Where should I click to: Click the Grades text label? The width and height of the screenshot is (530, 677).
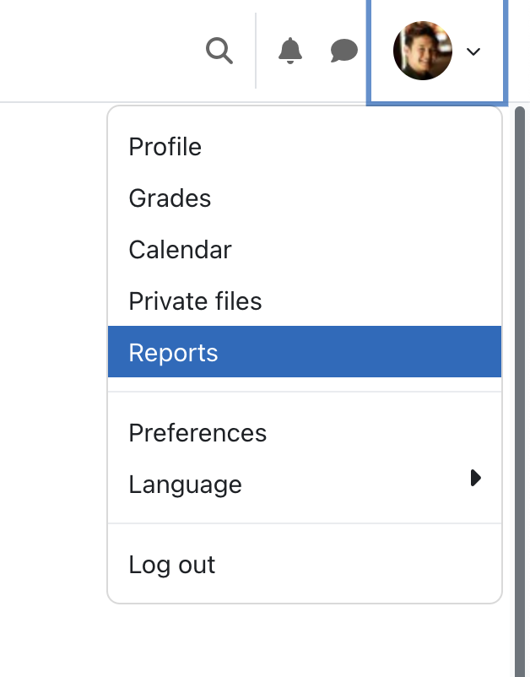click(170, 198)
